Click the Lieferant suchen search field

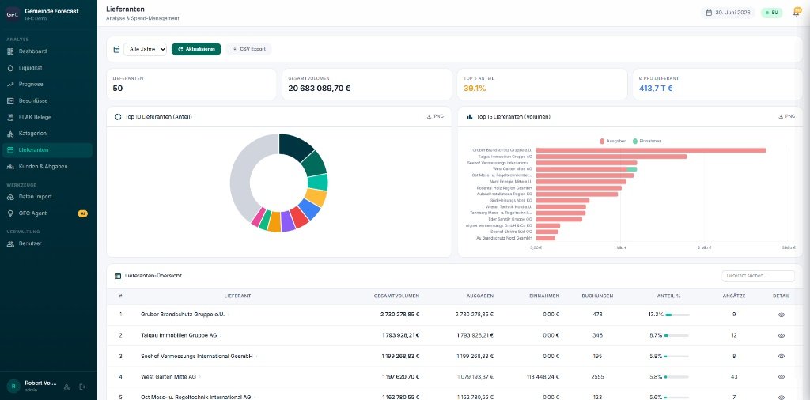pos(758,276)
